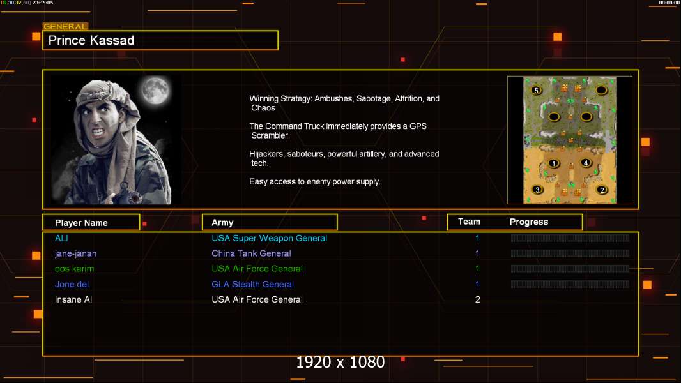The height and width of the screenshot is (383, 681).
Task: Click the Team column header
Action: [469, 222]
